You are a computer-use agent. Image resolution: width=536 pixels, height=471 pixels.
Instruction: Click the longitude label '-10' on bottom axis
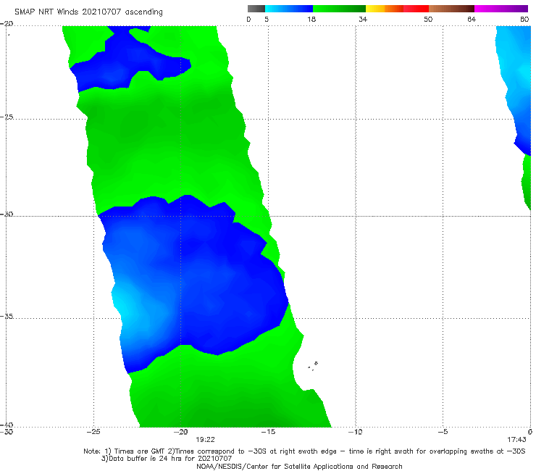pyautogui.click(x=356, y=432)
